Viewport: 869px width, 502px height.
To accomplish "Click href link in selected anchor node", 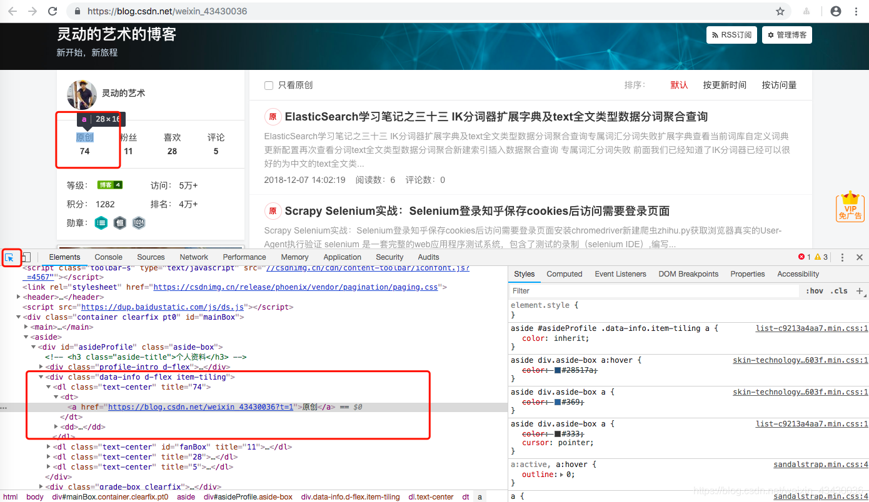I will click(201, 407).
